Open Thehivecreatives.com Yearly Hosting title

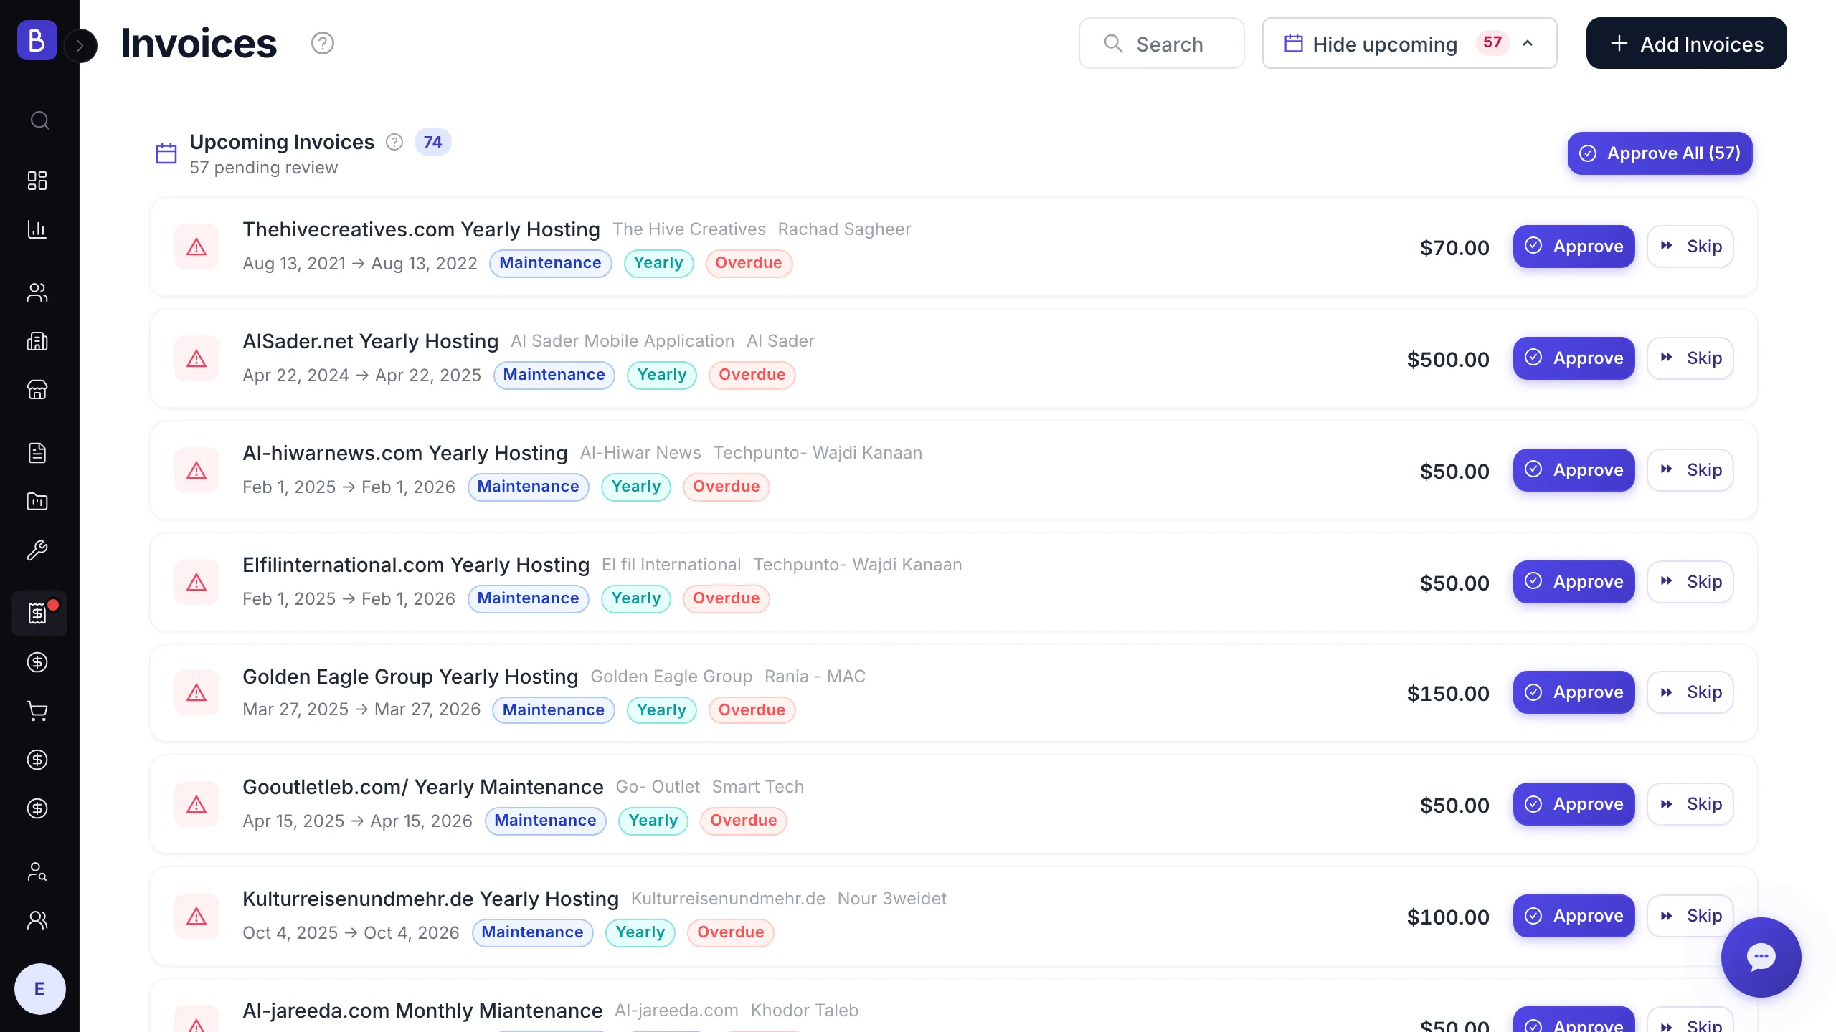pyautogui.click(x=421, y=229)
